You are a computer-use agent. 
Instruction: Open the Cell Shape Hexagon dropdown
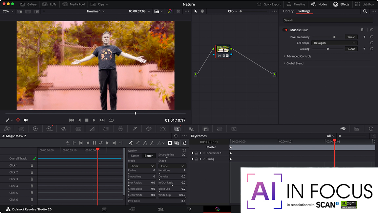[334, 43]
